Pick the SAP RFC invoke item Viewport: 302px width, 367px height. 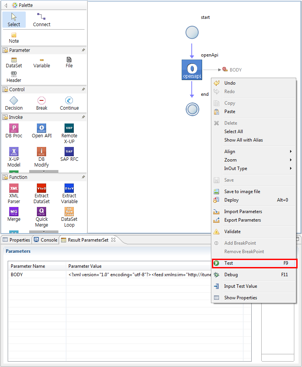[x=69, y=154]
